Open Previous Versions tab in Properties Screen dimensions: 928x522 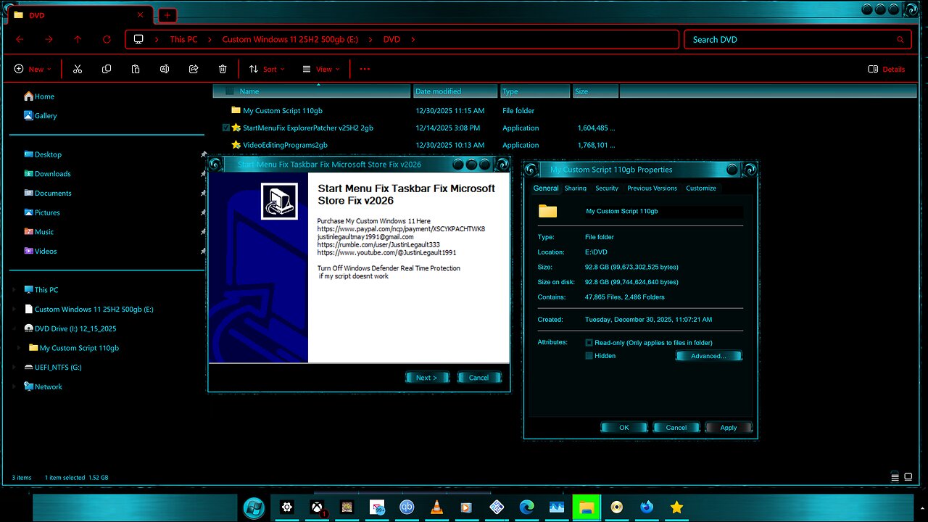click(x=652, y=188)
